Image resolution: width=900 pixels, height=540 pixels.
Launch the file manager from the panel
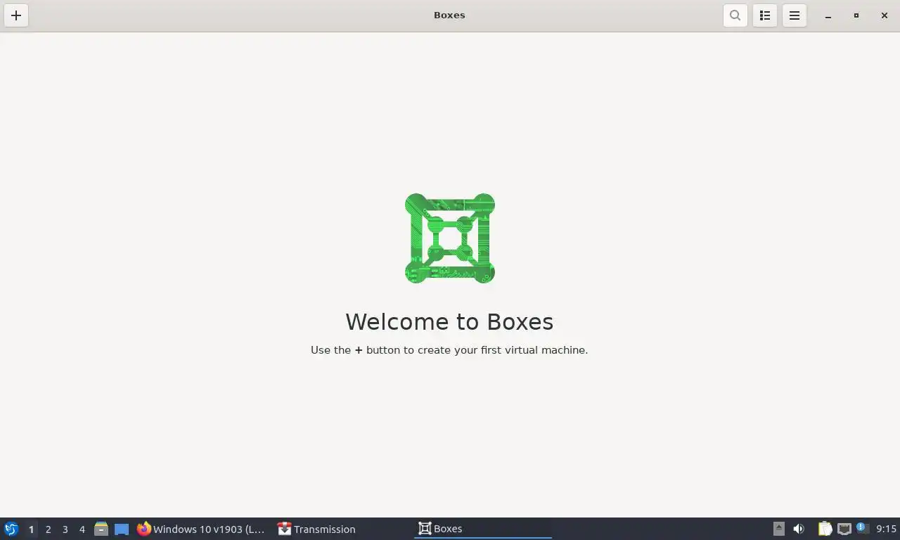pyautogui.click(x=101, y=529)
